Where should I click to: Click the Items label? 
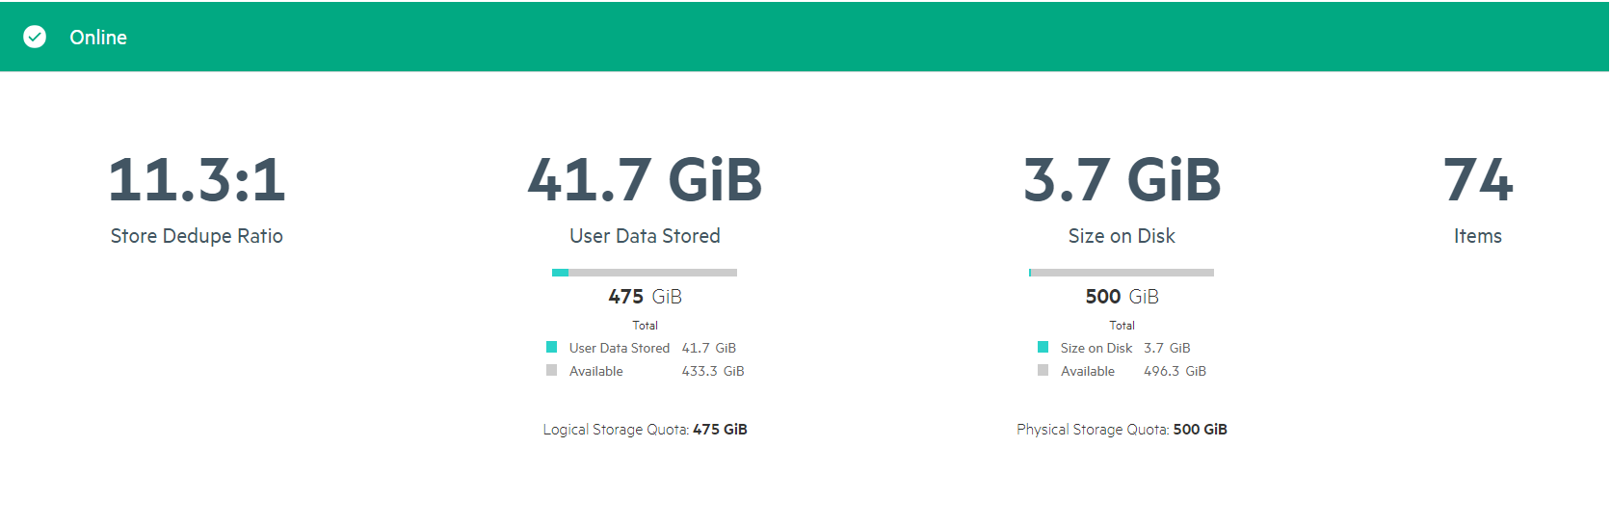1478,236
